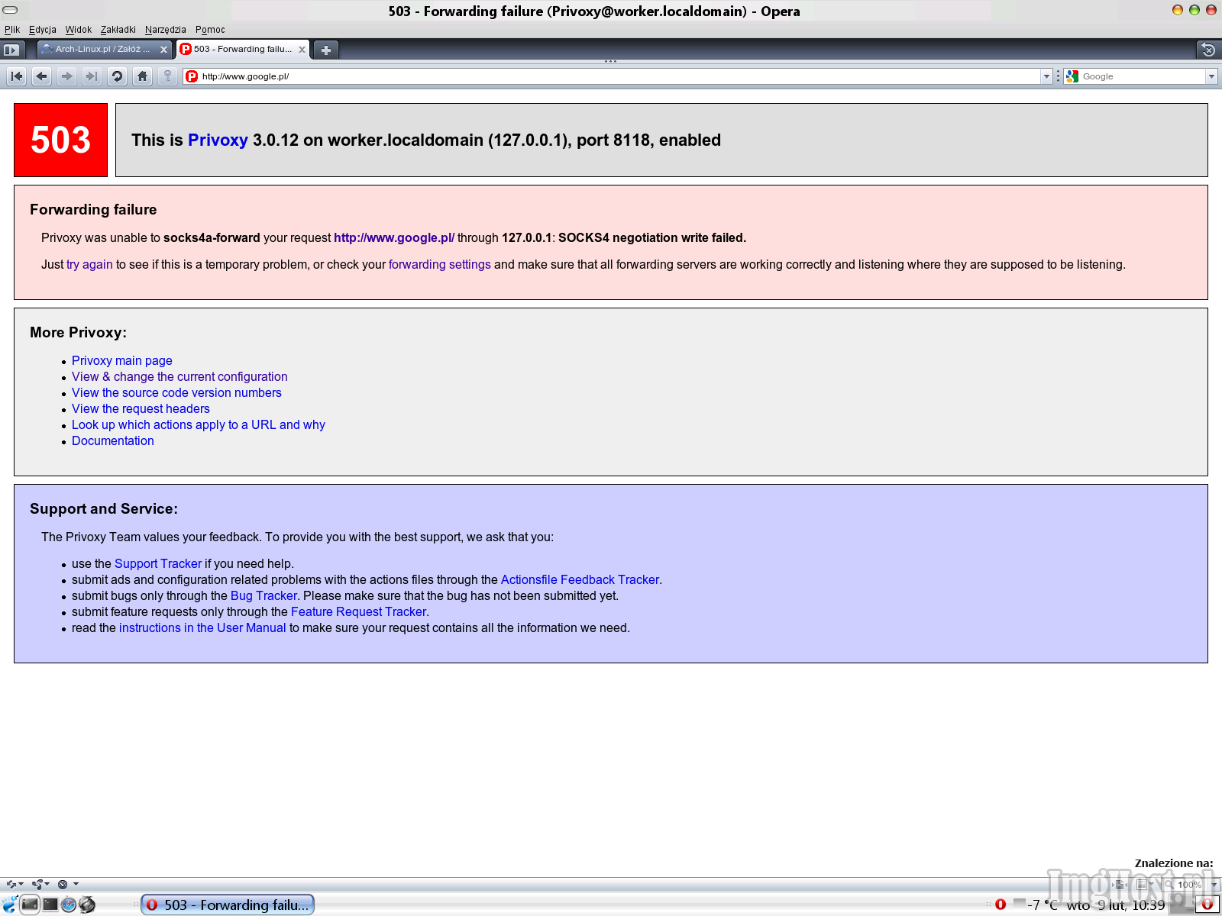
Task: Focus the address bar URL field
Action: coord(619,76)
